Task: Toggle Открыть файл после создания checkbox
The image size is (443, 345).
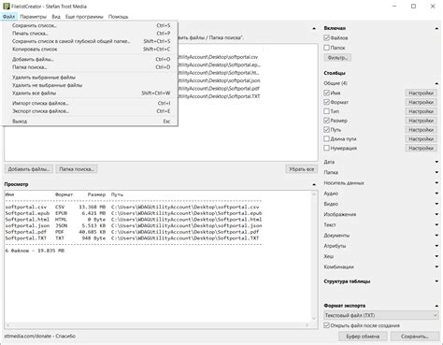Action: coord(326,325)
